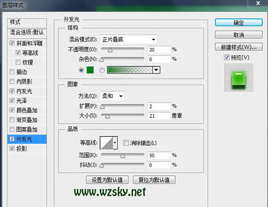Click the 取消 button
The height and width of the screenshot is (207, 268).
pyautogui.click(x=238, y=35)
